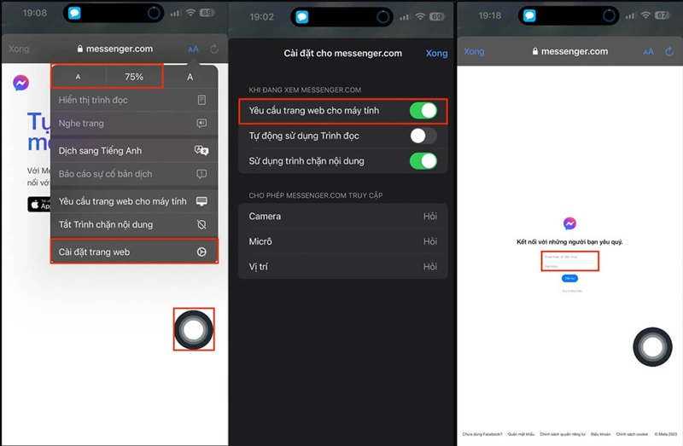Viewport: 683px width, 446px height.
Task: Tap the messenger.com address in the 19:18 screenshot
Action: (x=569, y=51)
